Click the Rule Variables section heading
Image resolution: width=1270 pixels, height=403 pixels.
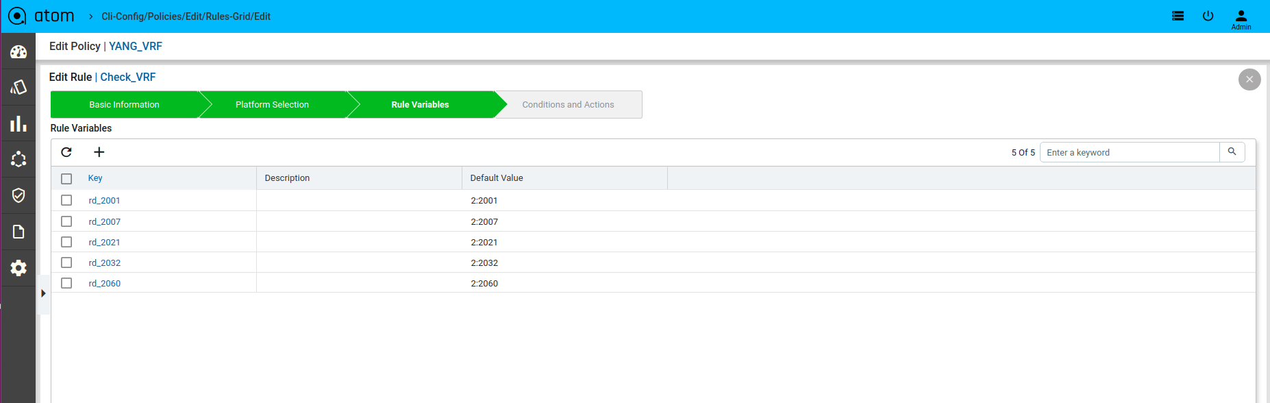pyautogui.click(x=81, y=128)
